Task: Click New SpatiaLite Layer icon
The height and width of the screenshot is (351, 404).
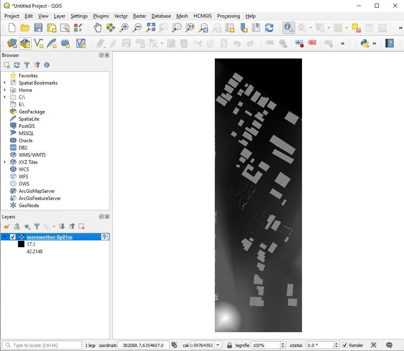Action: (52, 43)
